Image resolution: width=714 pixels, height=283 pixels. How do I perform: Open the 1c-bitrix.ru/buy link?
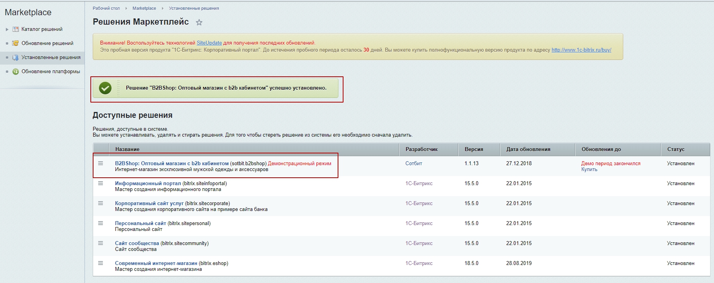(581, 50)
